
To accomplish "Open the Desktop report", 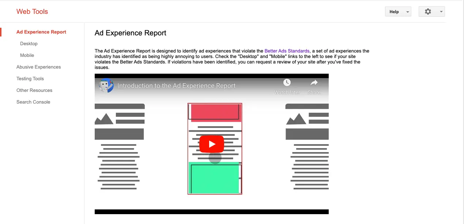I will pos(29,44).
